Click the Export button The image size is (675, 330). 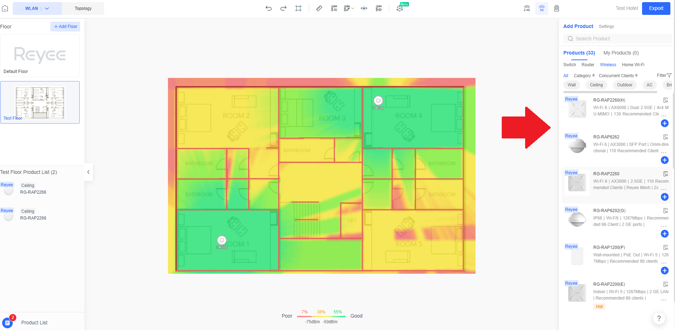(656, 8)
